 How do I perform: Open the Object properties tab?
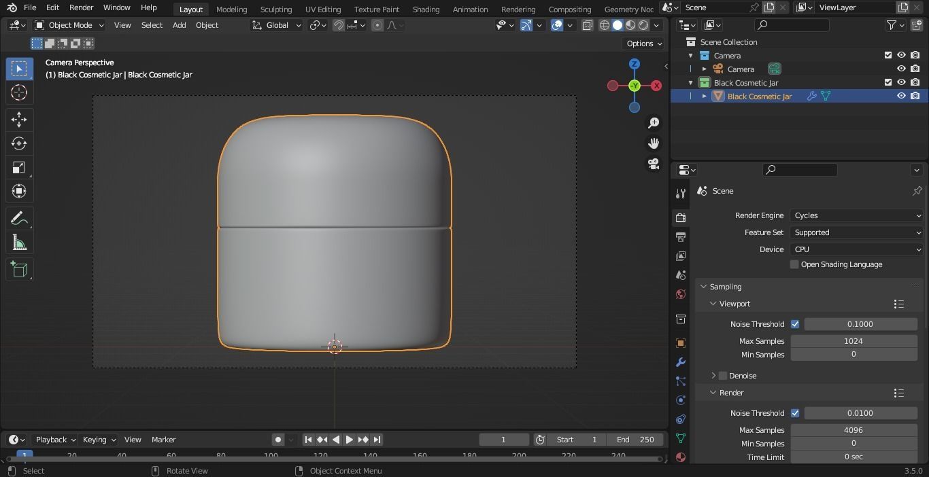click(x=681, y=343)
